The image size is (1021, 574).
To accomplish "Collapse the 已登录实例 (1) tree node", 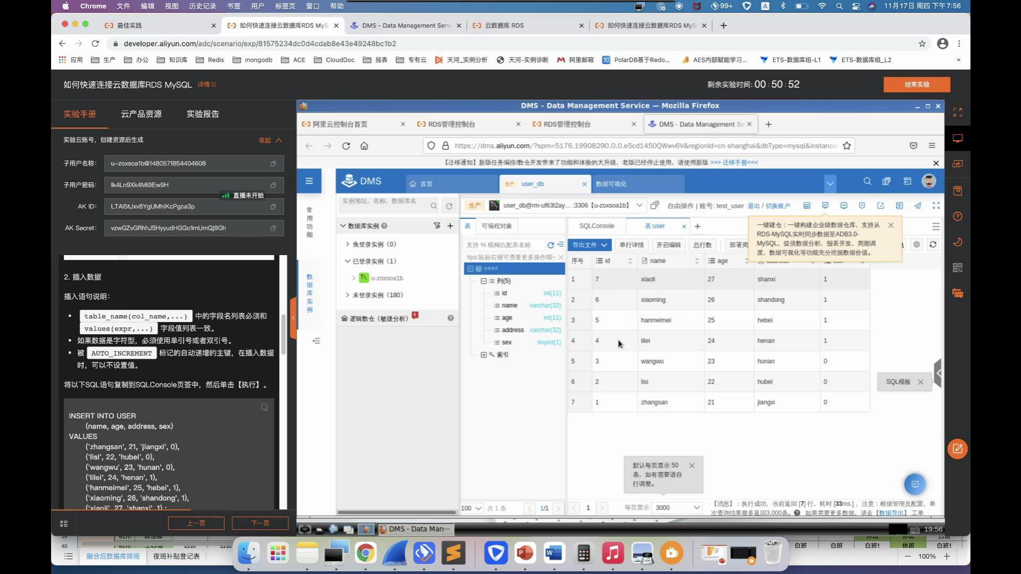I will [348, 261].
